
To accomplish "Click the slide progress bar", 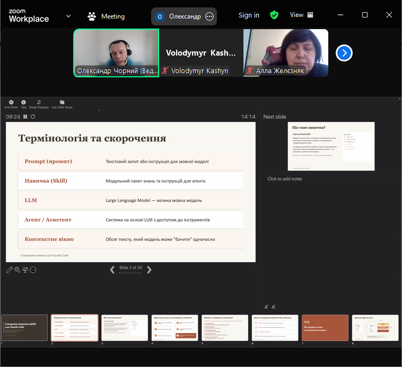I will click(130, 273).
